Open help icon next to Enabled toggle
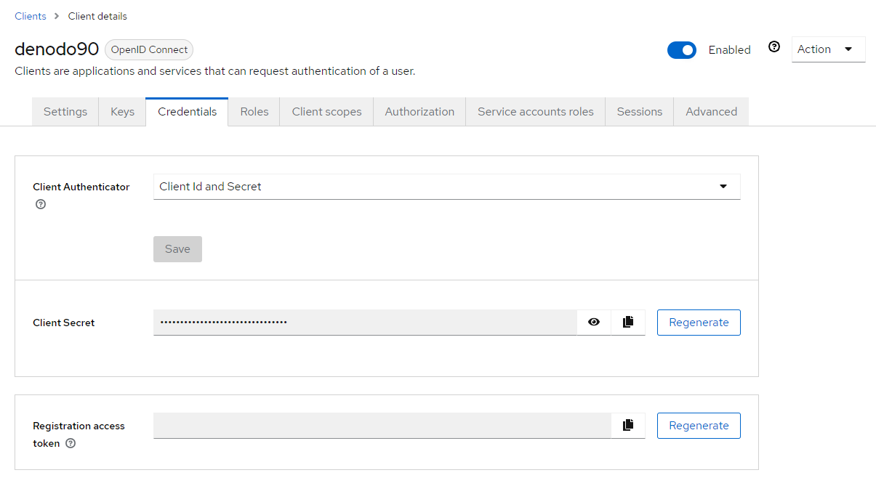The width and height of the screenshot is (876, 478). point(774,47)
